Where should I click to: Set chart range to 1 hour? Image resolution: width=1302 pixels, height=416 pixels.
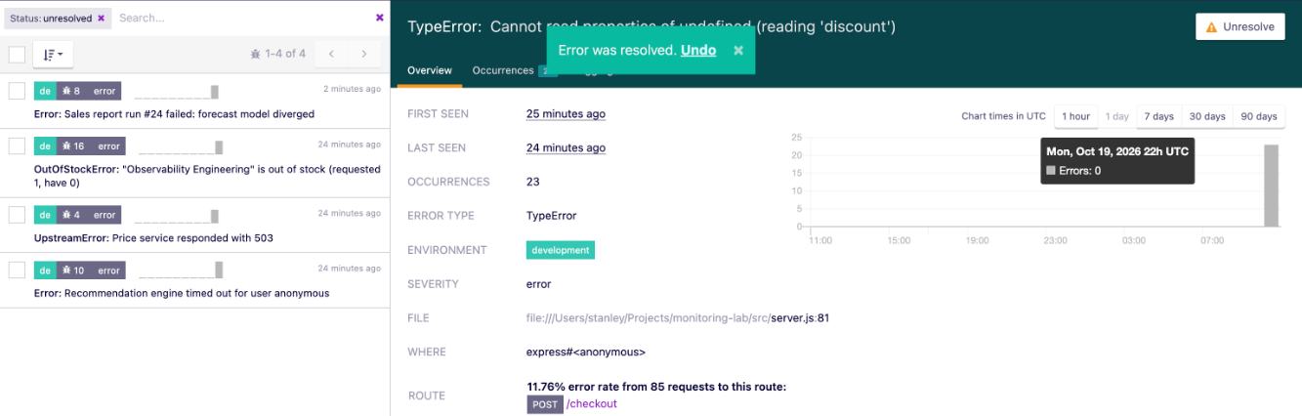[x=1075, y=116]
